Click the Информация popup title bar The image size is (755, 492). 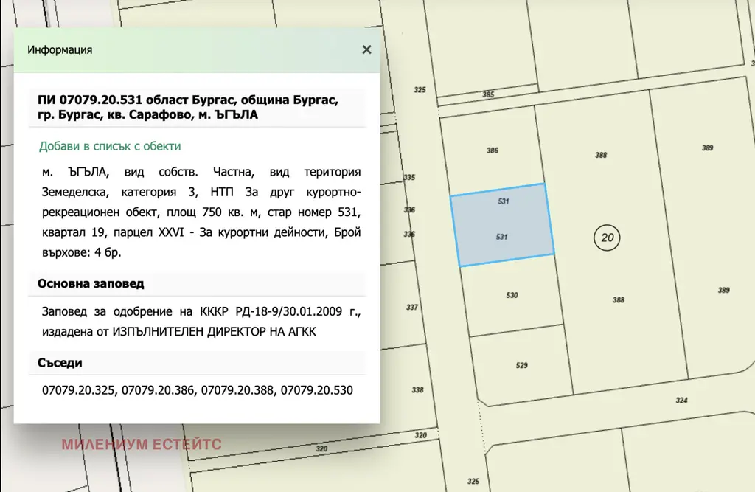click(184, 50)
